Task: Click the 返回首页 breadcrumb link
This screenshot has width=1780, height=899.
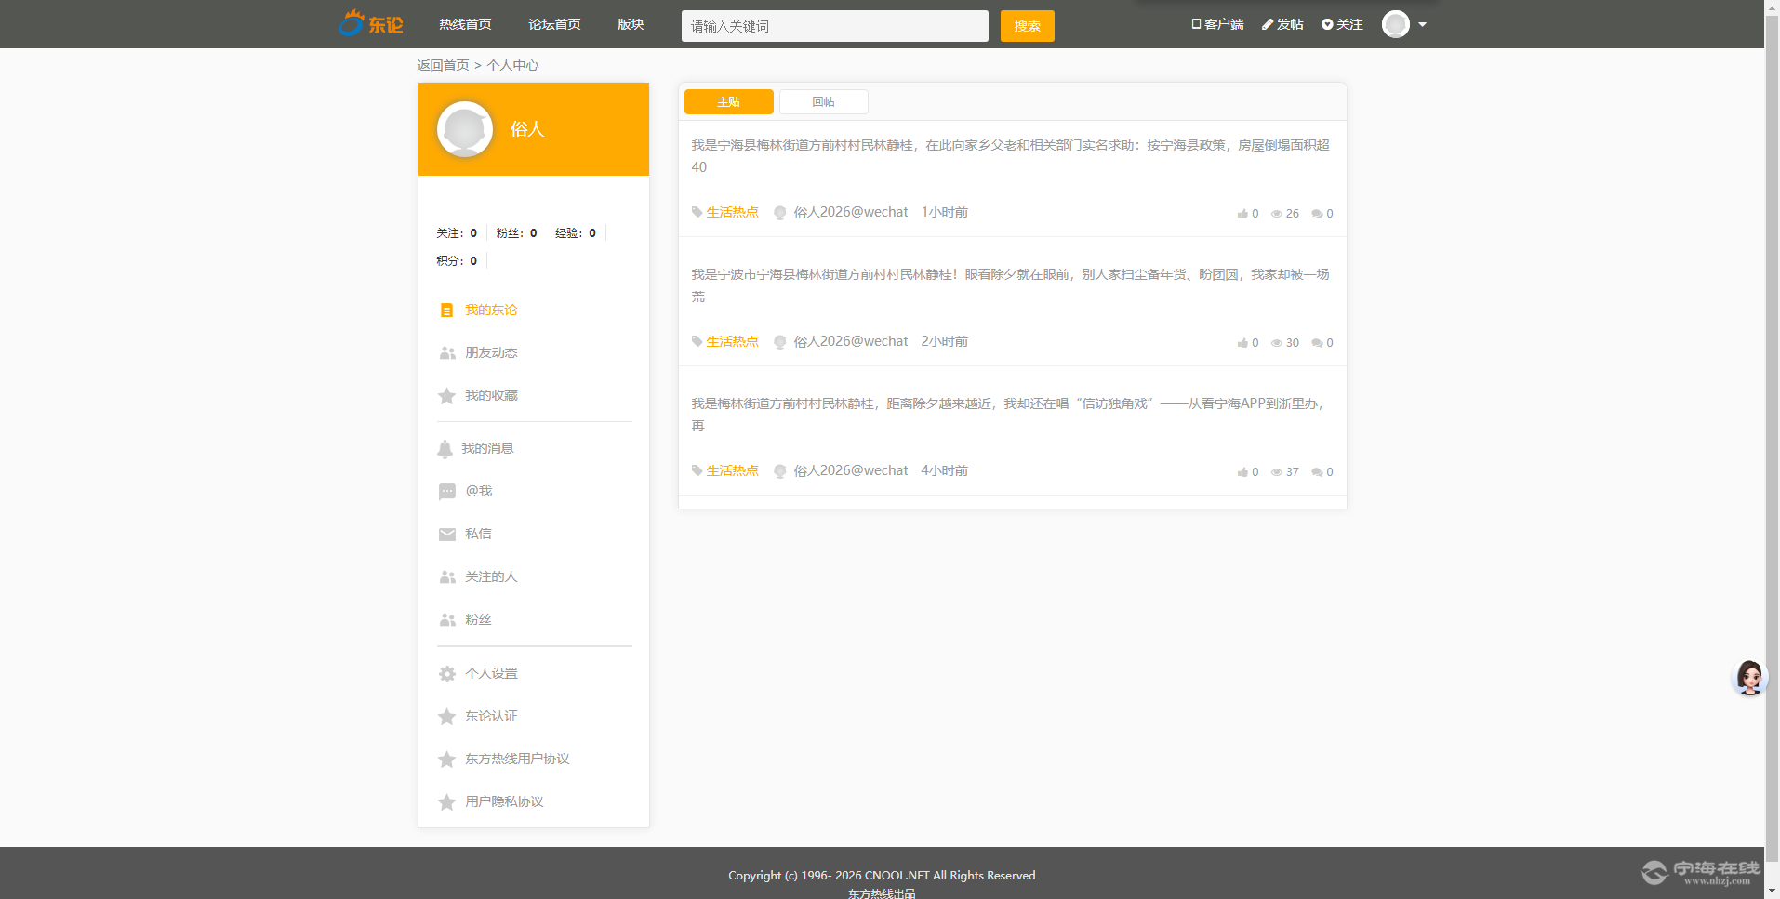Action: (443, 65)
